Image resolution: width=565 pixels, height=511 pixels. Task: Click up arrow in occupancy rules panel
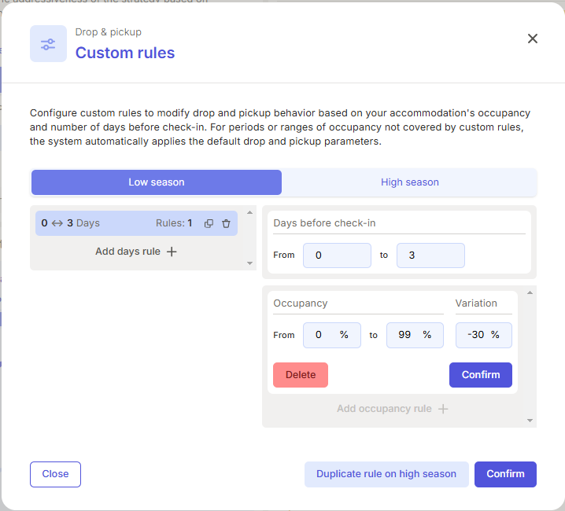pyautogui.click(x=530, y=292)
